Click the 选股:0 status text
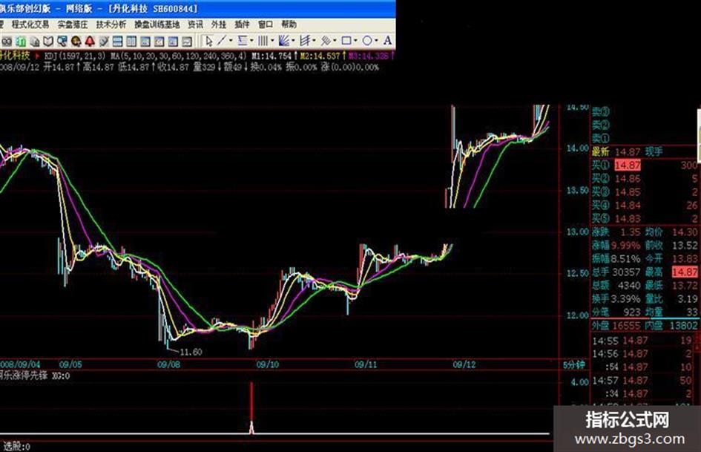The width and height of the screenshot is (701, 452). [x=16, y=446]
